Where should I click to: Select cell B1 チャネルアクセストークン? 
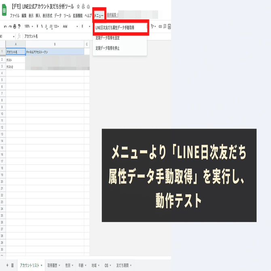click(55, 52)
